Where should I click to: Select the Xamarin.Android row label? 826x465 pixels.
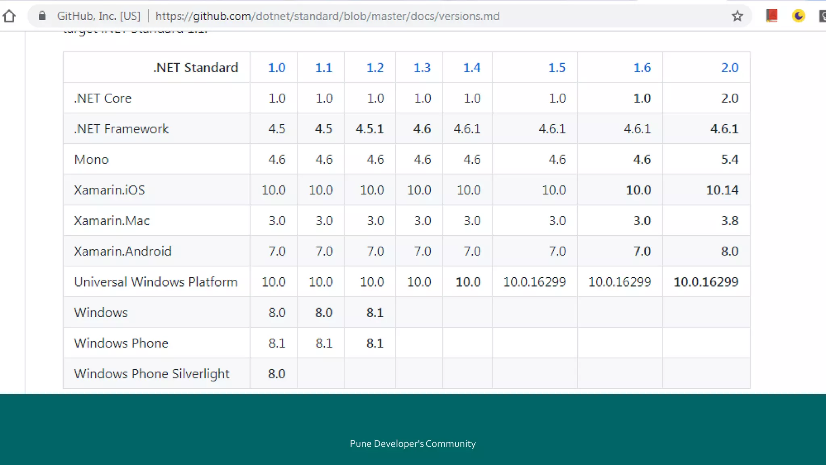(x=123, y=251)
